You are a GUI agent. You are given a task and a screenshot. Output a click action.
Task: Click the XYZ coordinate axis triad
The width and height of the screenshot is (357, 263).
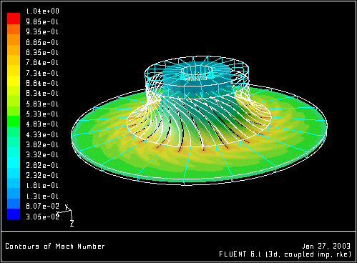click(x=65, y=215)
